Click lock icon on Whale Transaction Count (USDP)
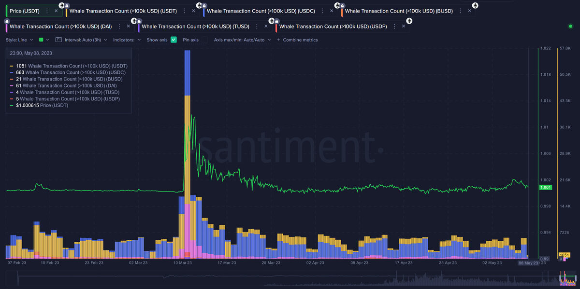Image resolution: width=580 pixels, height=289 pixels. [x=276, y=21]
